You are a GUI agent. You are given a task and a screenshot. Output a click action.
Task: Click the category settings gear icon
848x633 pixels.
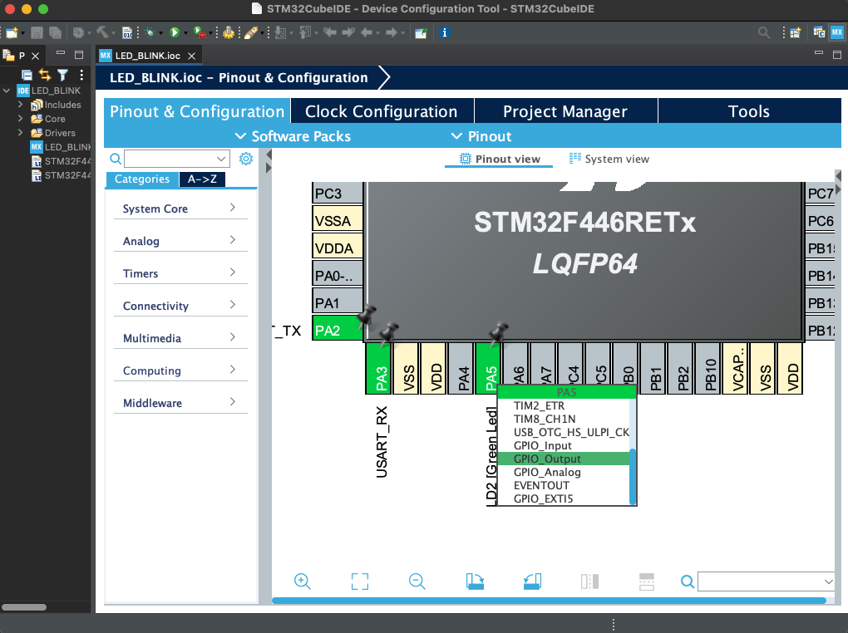(x=246, y=159)
